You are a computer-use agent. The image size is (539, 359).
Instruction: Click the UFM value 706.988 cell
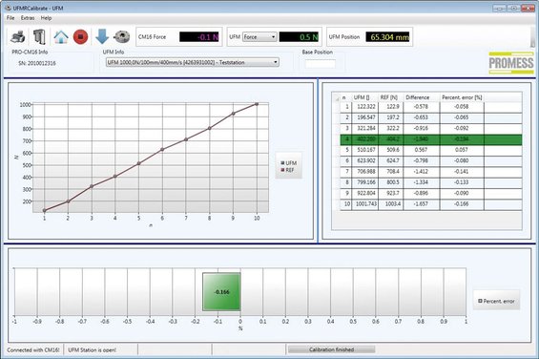(x=364, y=172)
